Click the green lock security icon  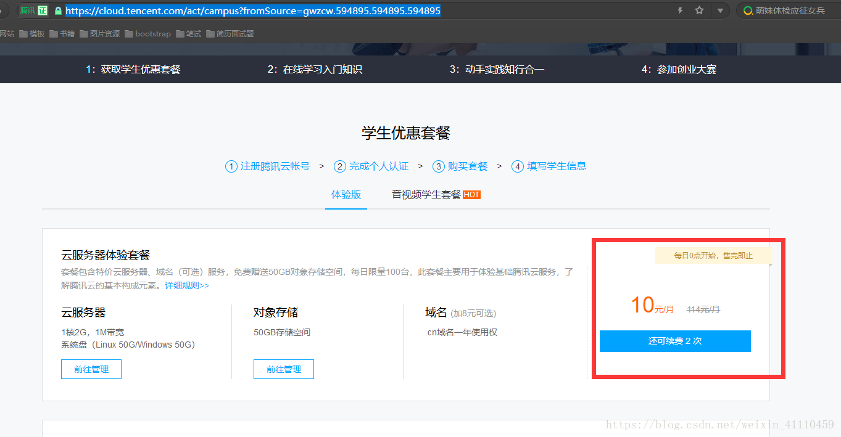(x=58, y=10)
